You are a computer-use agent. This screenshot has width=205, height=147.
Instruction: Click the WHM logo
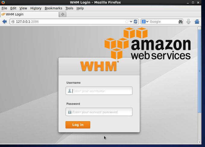tap(99, 66)
